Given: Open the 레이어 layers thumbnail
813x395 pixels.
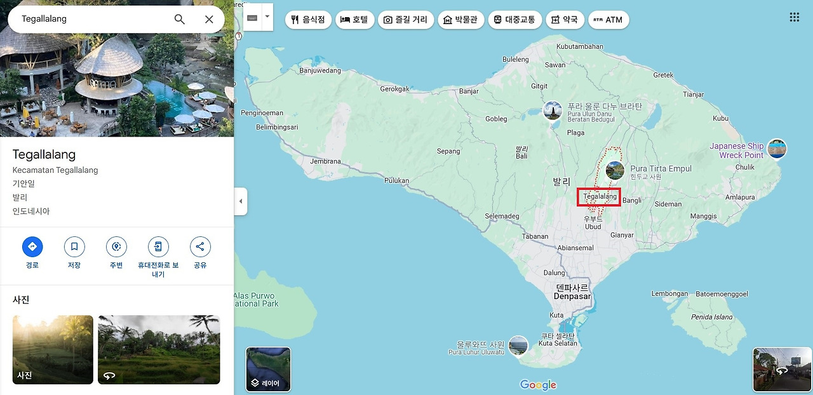Looking at the screenshot, I should point(268,369).
